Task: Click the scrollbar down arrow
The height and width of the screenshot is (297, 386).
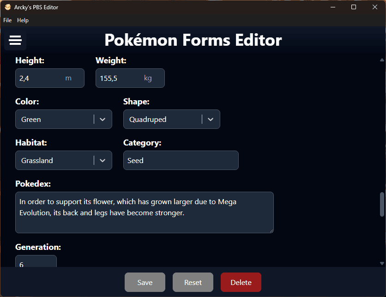Action: [x=382, y=263]
